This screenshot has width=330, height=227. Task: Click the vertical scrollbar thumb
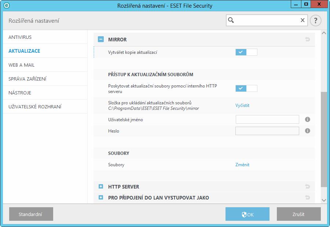coord(324,139)
